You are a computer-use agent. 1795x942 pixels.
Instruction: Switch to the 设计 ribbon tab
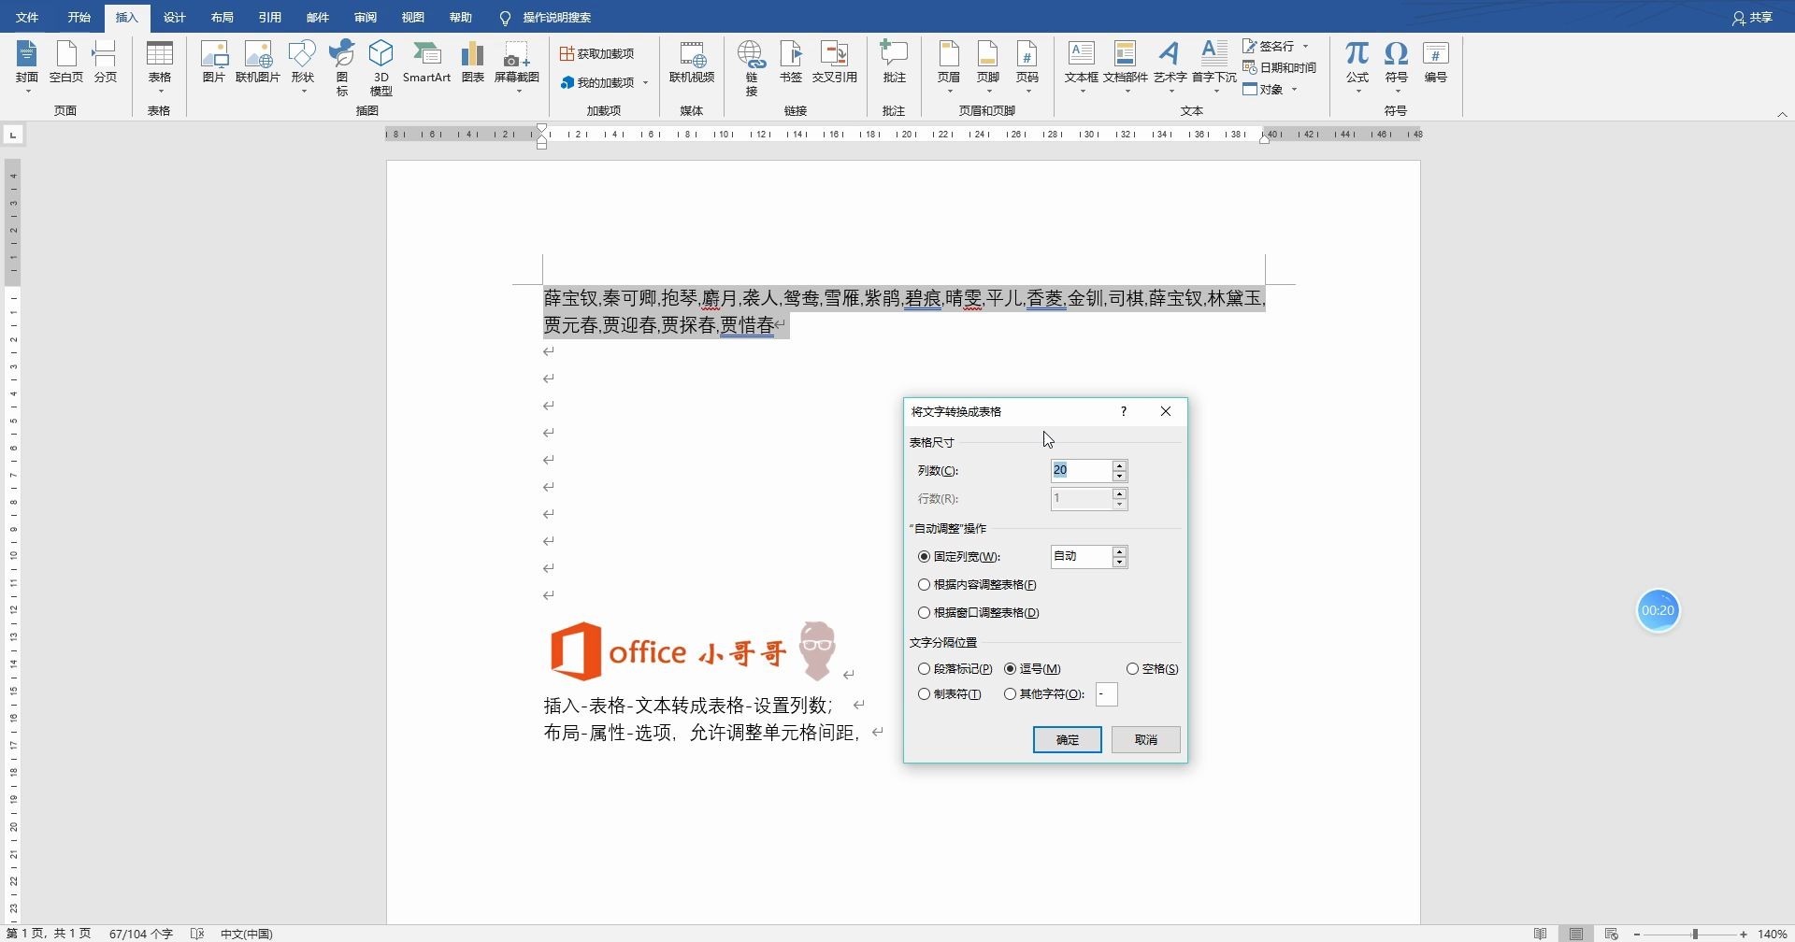tap(174, 17)
